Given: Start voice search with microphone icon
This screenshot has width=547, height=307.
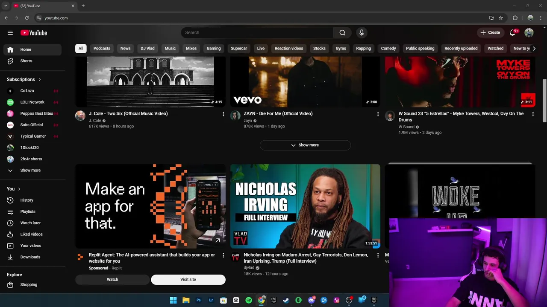Looking at the screenshot, I should pyautogui.click(x=362, y=32).
